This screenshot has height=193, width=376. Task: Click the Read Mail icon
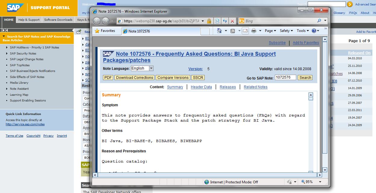coord(245,31)
